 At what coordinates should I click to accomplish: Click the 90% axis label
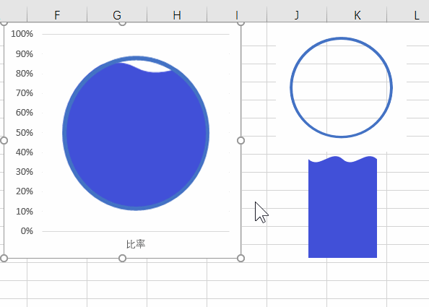(x=25, y=54)
